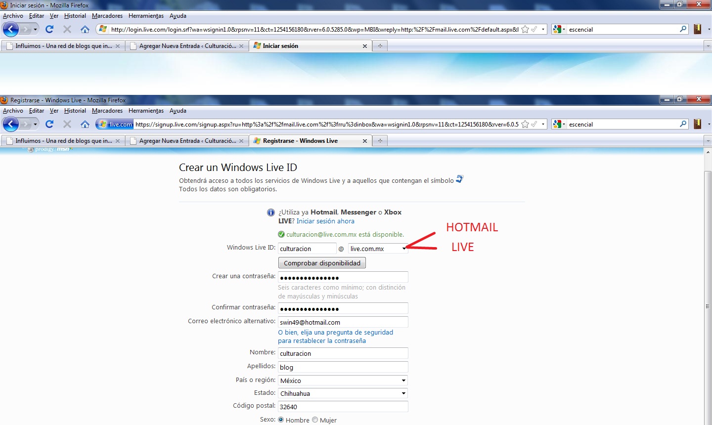Screen dimensions: 712x425
Task: Open Estado dropdown showing Chihuahua
Action: 343,393
